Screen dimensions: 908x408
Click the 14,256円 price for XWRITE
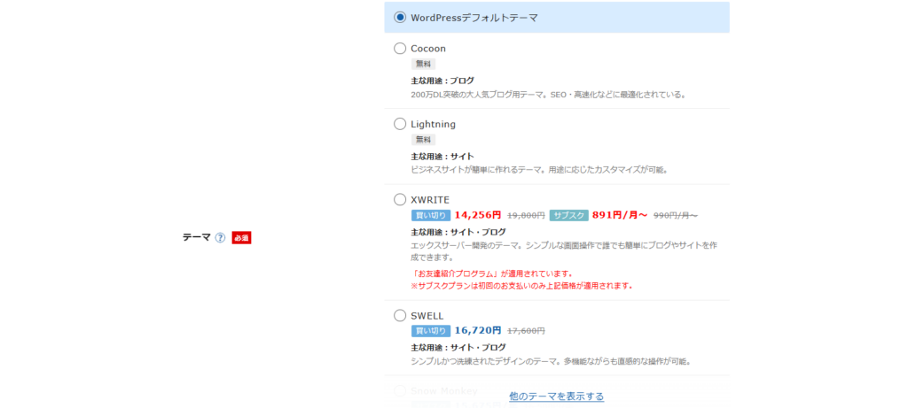pos(478,215)
